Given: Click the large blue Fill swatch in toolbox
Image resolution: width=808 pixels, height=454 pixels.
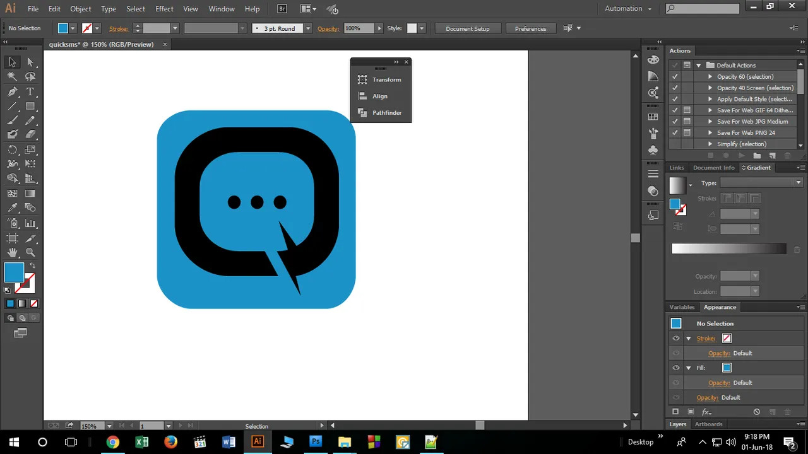Looking at the screenshot, I should pyautogui.click(x=14, y=272).
